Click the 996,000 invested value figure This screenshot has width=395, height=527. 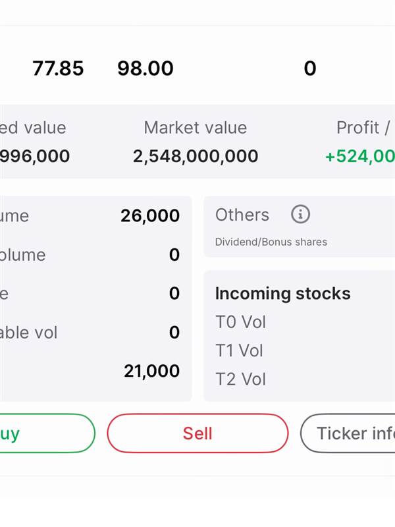click(x=34, y=157)
